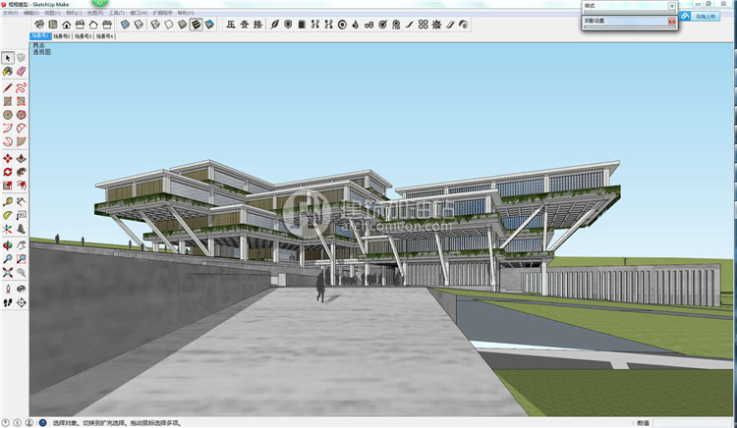
Task: Pick the Scale tool
Action: 8,186
